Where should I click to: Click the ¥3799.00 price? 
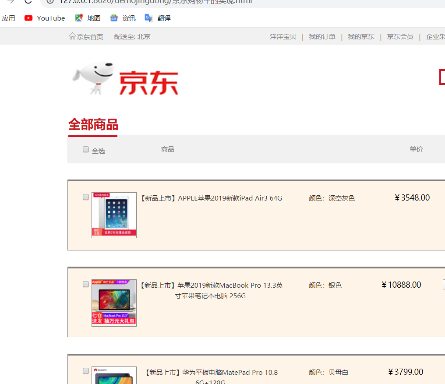(x=406, y=372)
